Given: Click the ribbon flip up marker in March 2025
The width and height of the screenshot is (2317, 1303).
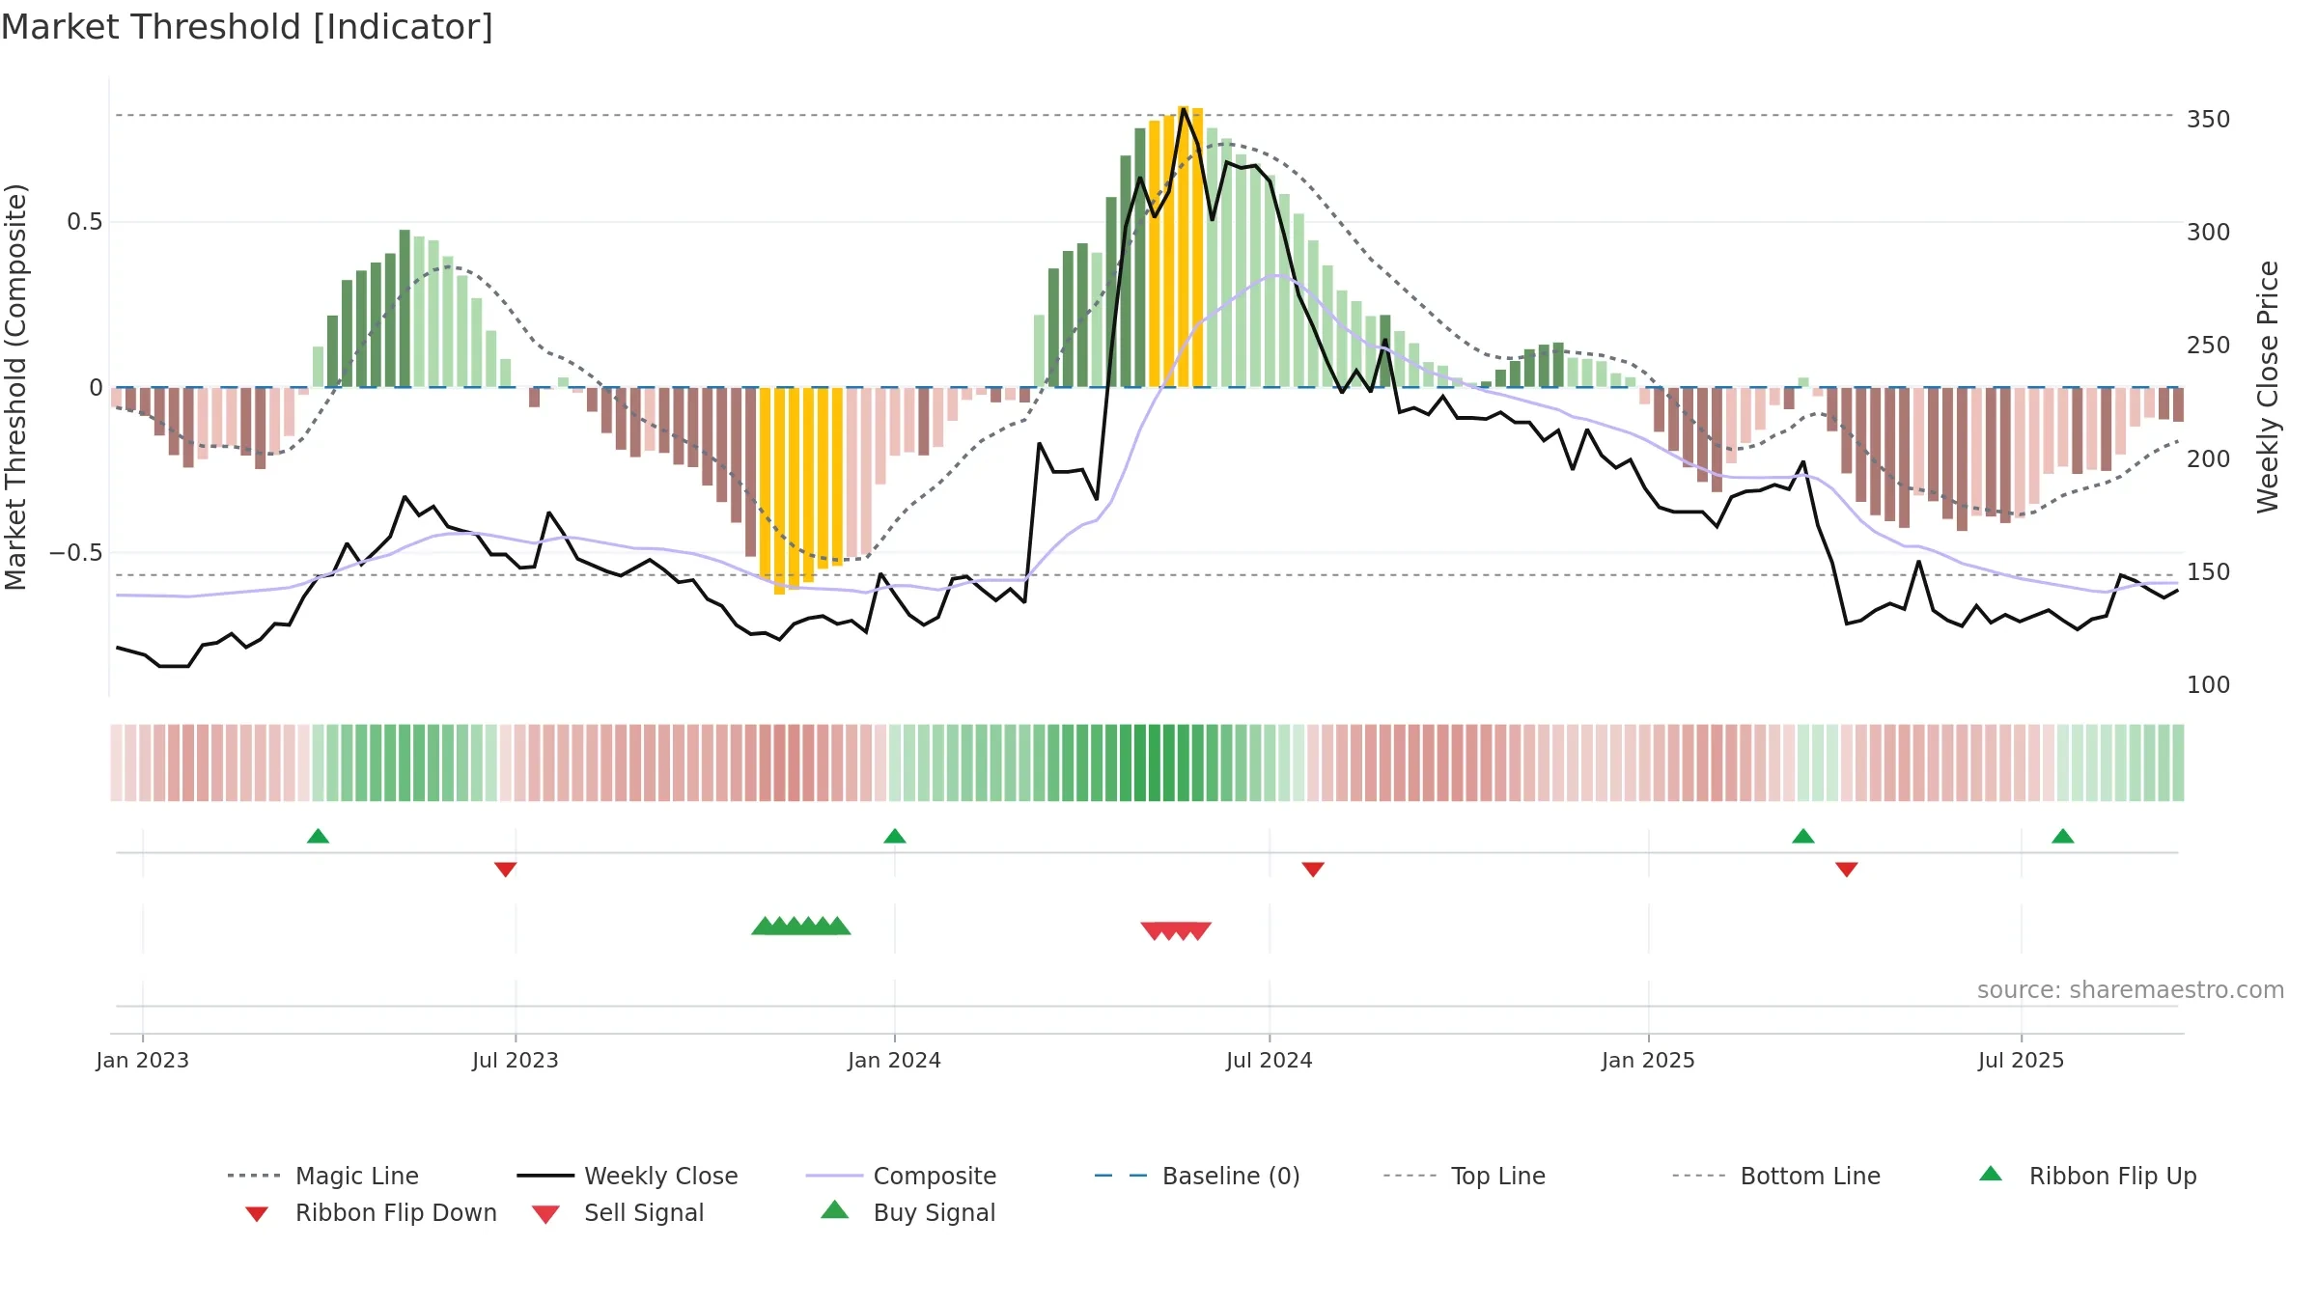Looking at the screenshot, I should click(x=1803, y=836).
